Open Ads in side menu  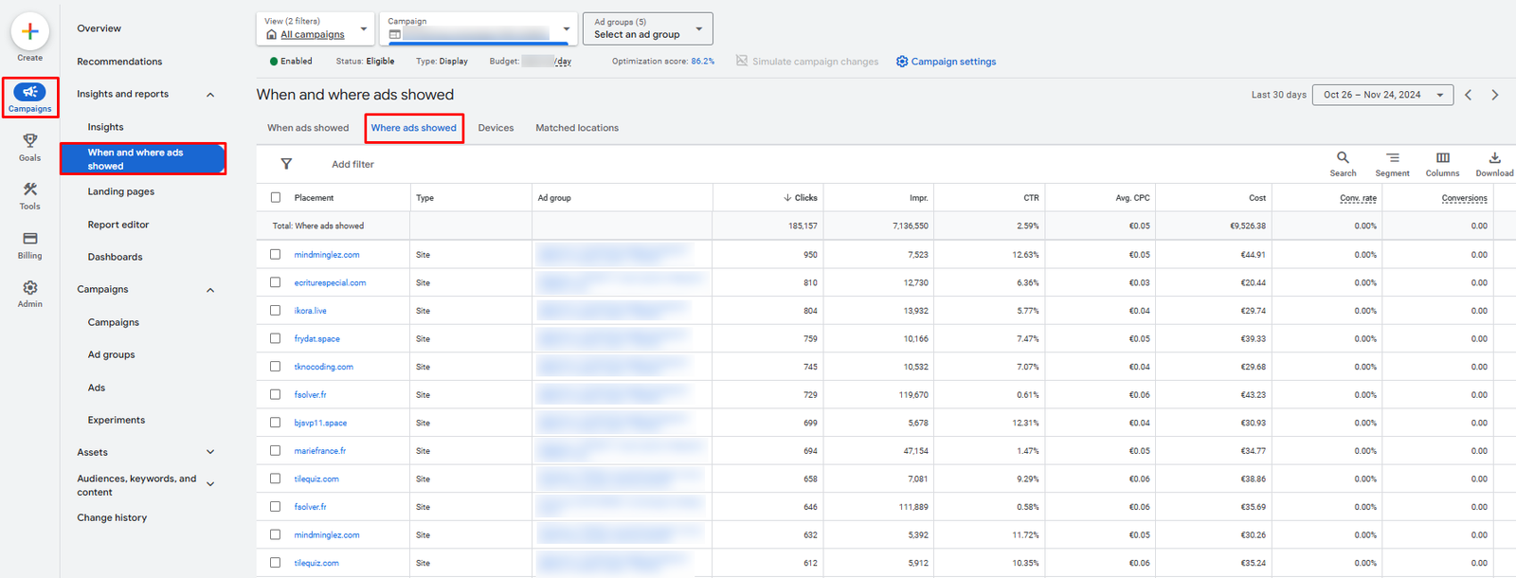pos(97,388)
